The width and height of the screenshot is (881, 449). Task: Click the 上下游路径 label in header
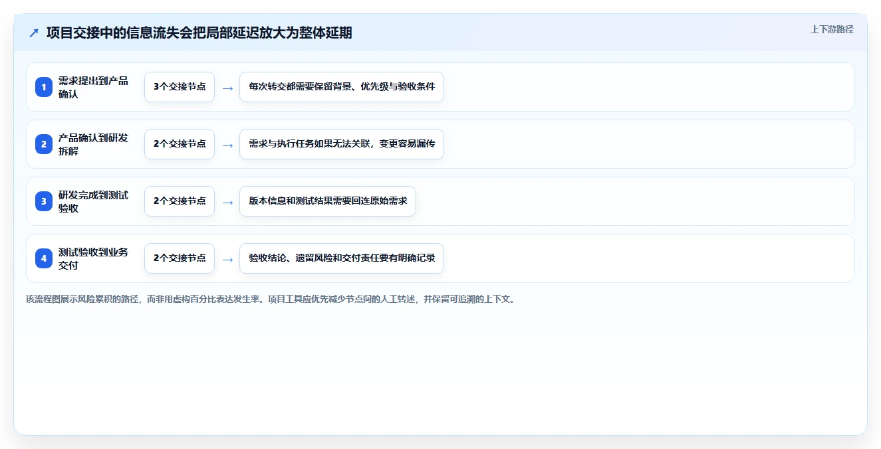[832, 30]
